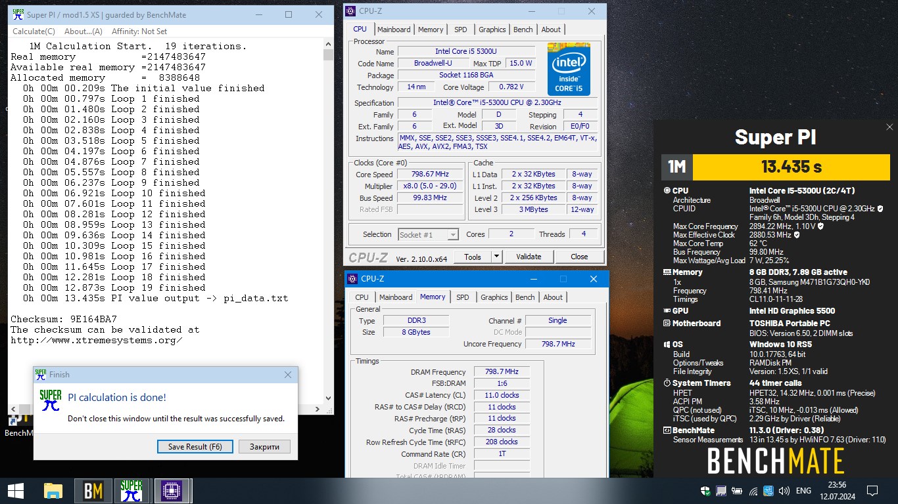Switch to About tab in top CPU-Z
This screenshot has width=898, height=504.
551,30
